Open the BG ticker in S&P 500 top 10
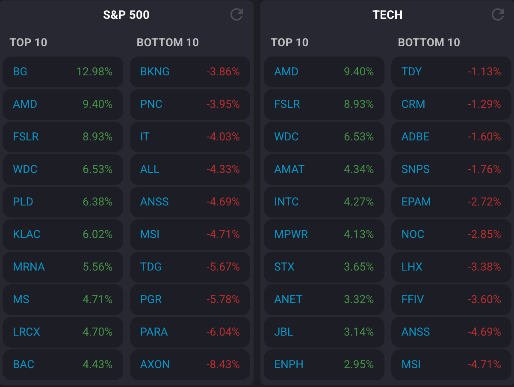This screenshot has height=387, width=514. (63, 71)
